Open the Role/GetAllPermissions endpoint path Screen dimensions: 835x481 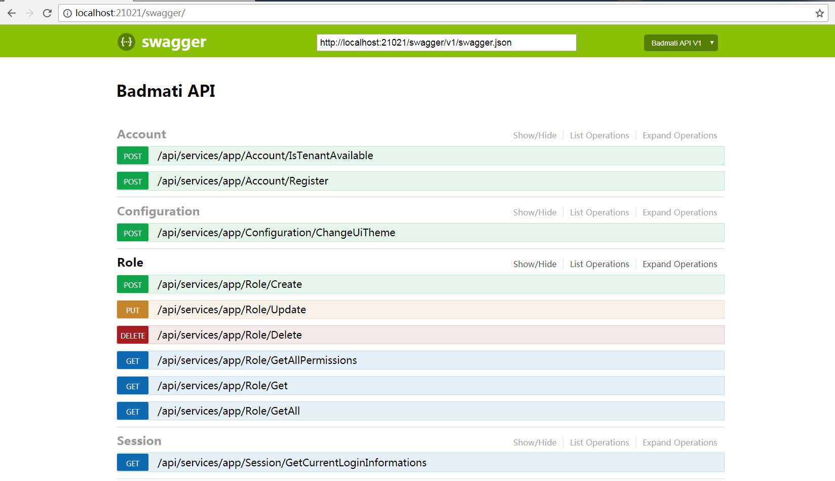click(x=257, y=360)
